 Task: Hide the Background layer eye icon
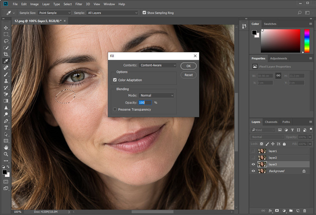253,171
